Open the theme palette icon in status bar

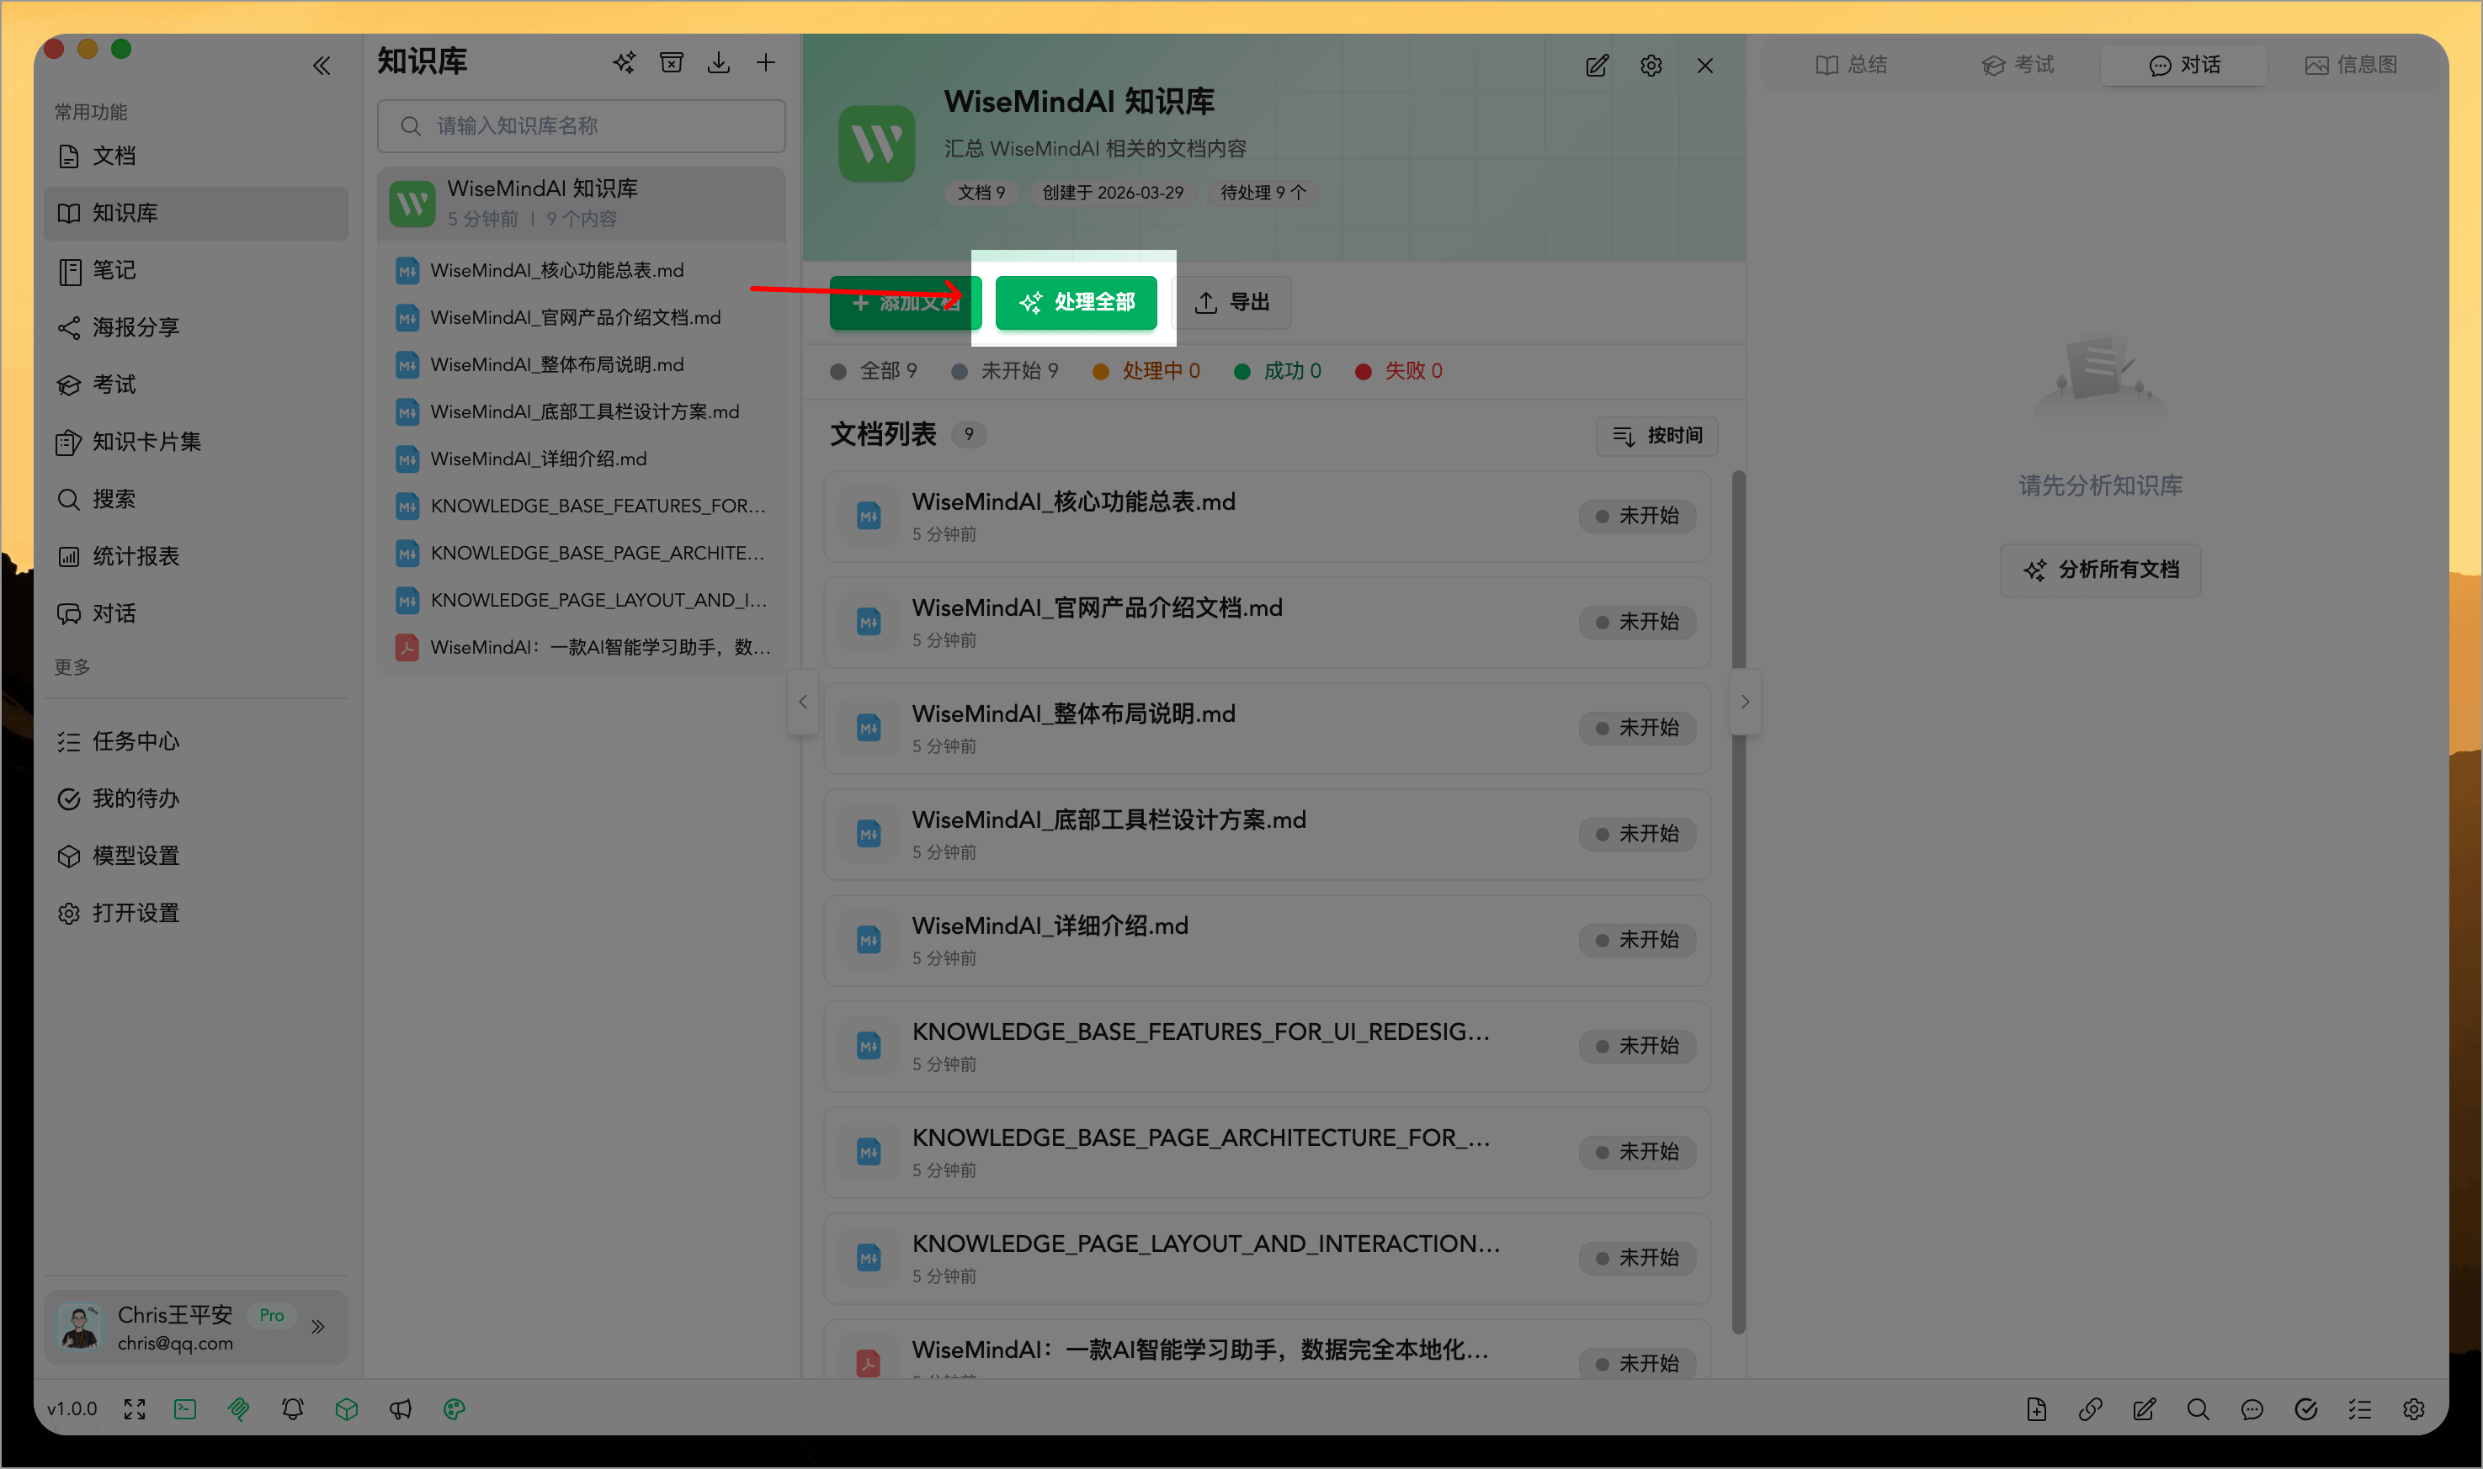click(x=455, y=1408)
